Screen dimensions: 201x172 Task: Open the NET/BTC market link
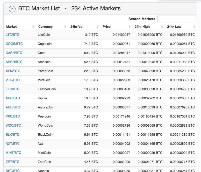pos(12,171)
